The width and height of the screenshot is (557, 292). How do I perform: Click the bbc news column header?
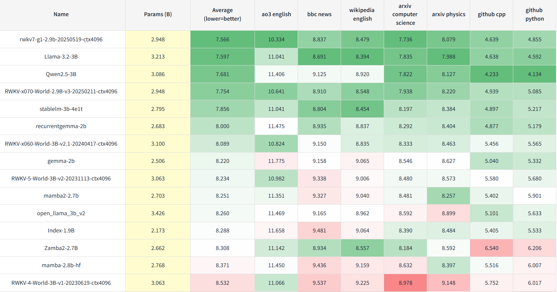pyautogui.click(x=319, y=14)
